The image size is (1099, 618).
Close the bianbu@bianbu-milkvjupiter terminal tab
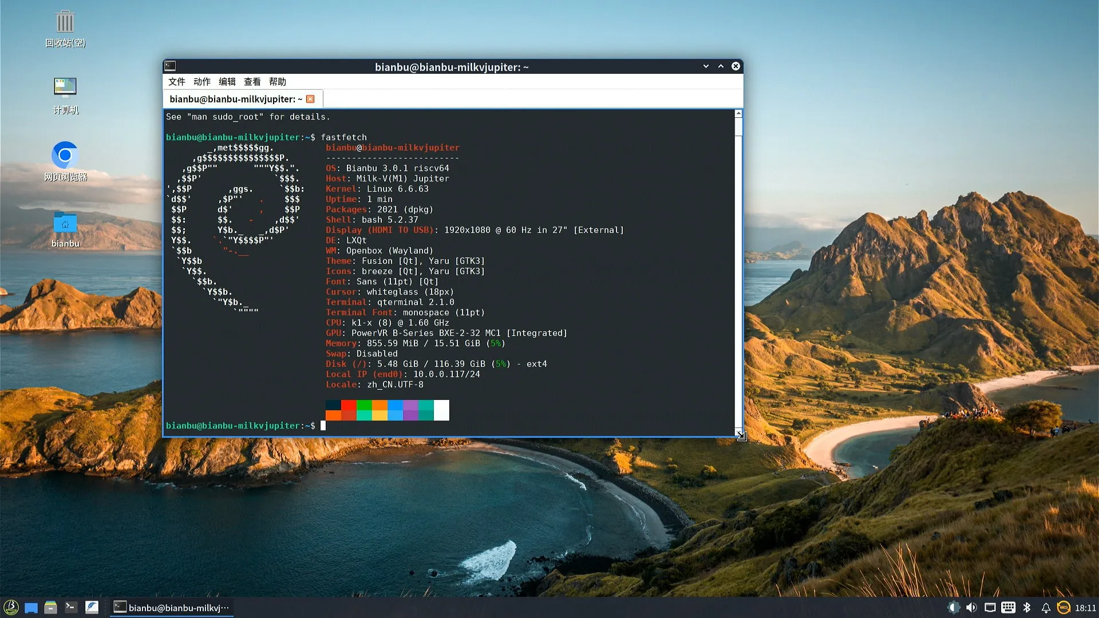310,99
